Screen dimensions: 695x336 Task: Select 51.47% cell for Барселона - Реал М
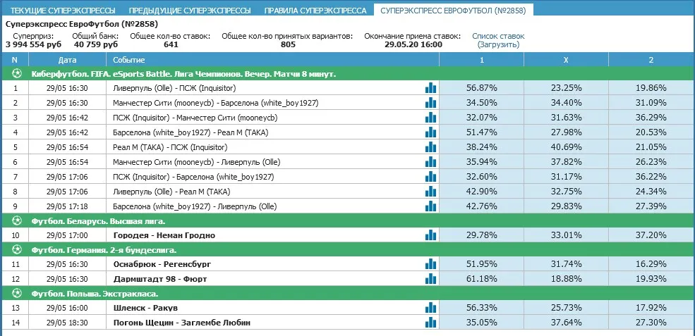(x=482, y=132)
